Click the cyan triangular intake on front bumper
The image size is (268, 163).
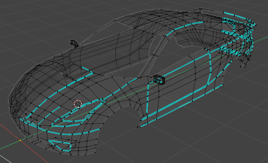[x=59, y=144]
